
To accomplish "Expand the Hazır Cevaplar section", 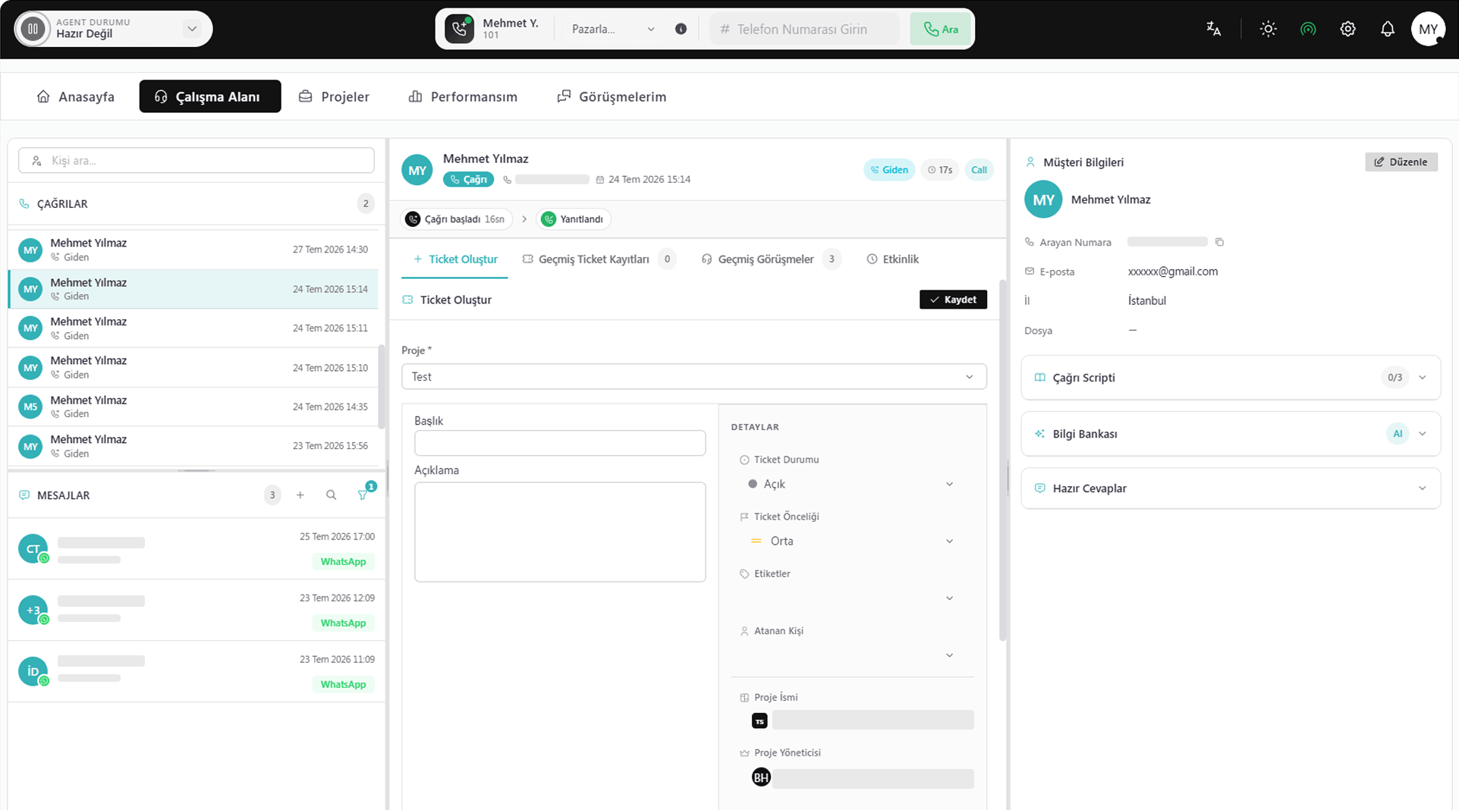I will (x=1231, y=488).
